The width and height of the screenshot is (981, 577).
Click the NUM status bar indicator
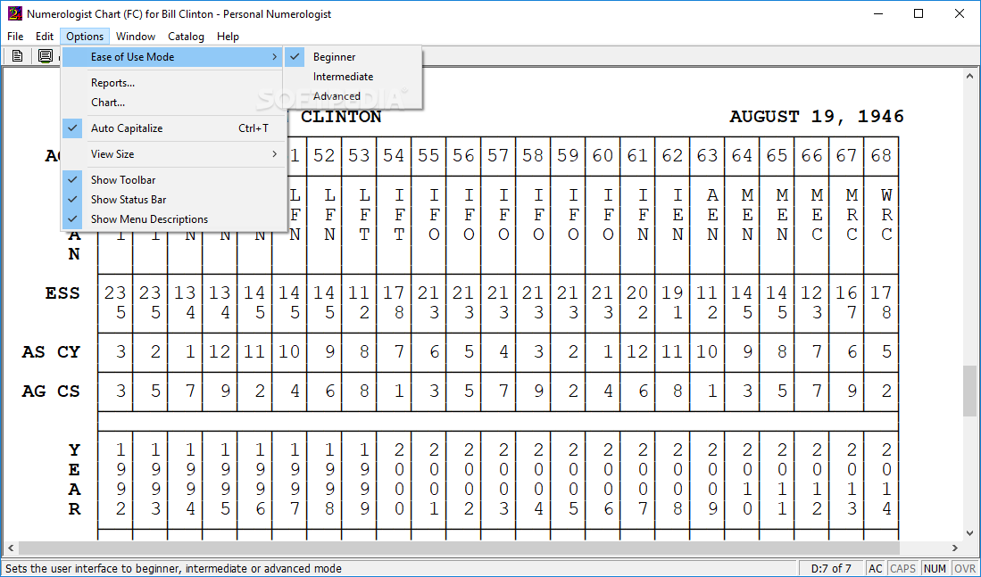pyautogui.click(x=935, y=568)
